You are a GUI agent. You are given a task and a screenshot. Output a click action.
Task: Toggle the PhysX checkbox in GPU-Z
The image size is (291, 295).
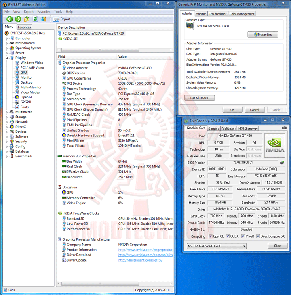(x=243, y=236)
